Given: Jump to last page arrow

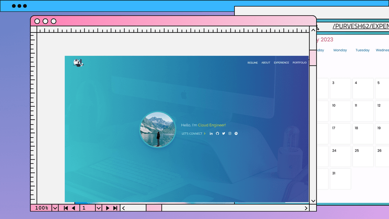Looking at the screenshot, I should [115, 208].
